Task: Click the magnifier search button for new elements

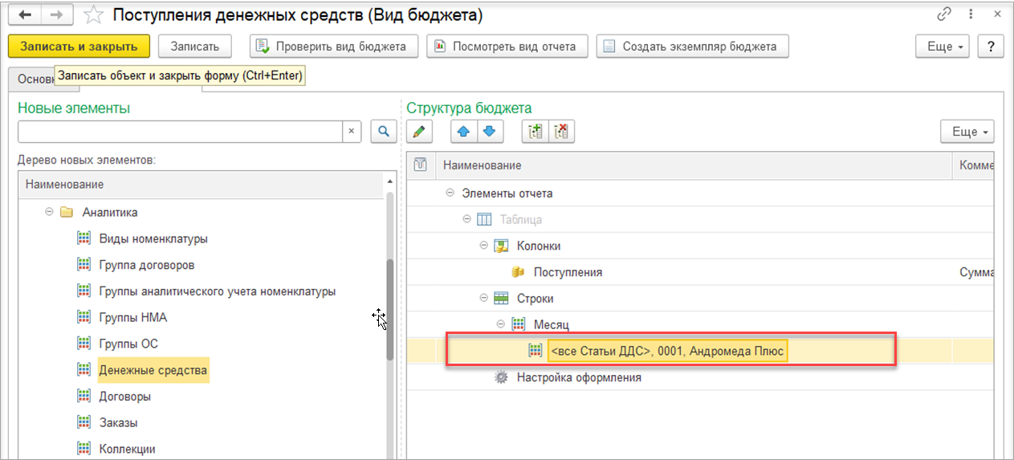Action: pos(384,132)
